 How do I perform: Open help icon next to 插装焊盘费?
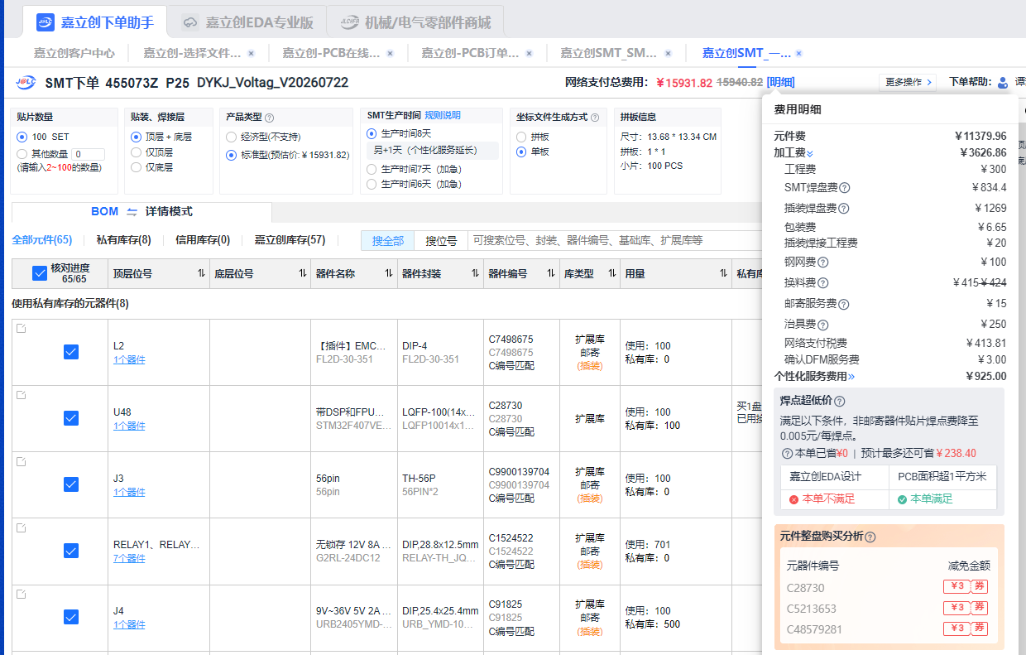tap(844, 209)
